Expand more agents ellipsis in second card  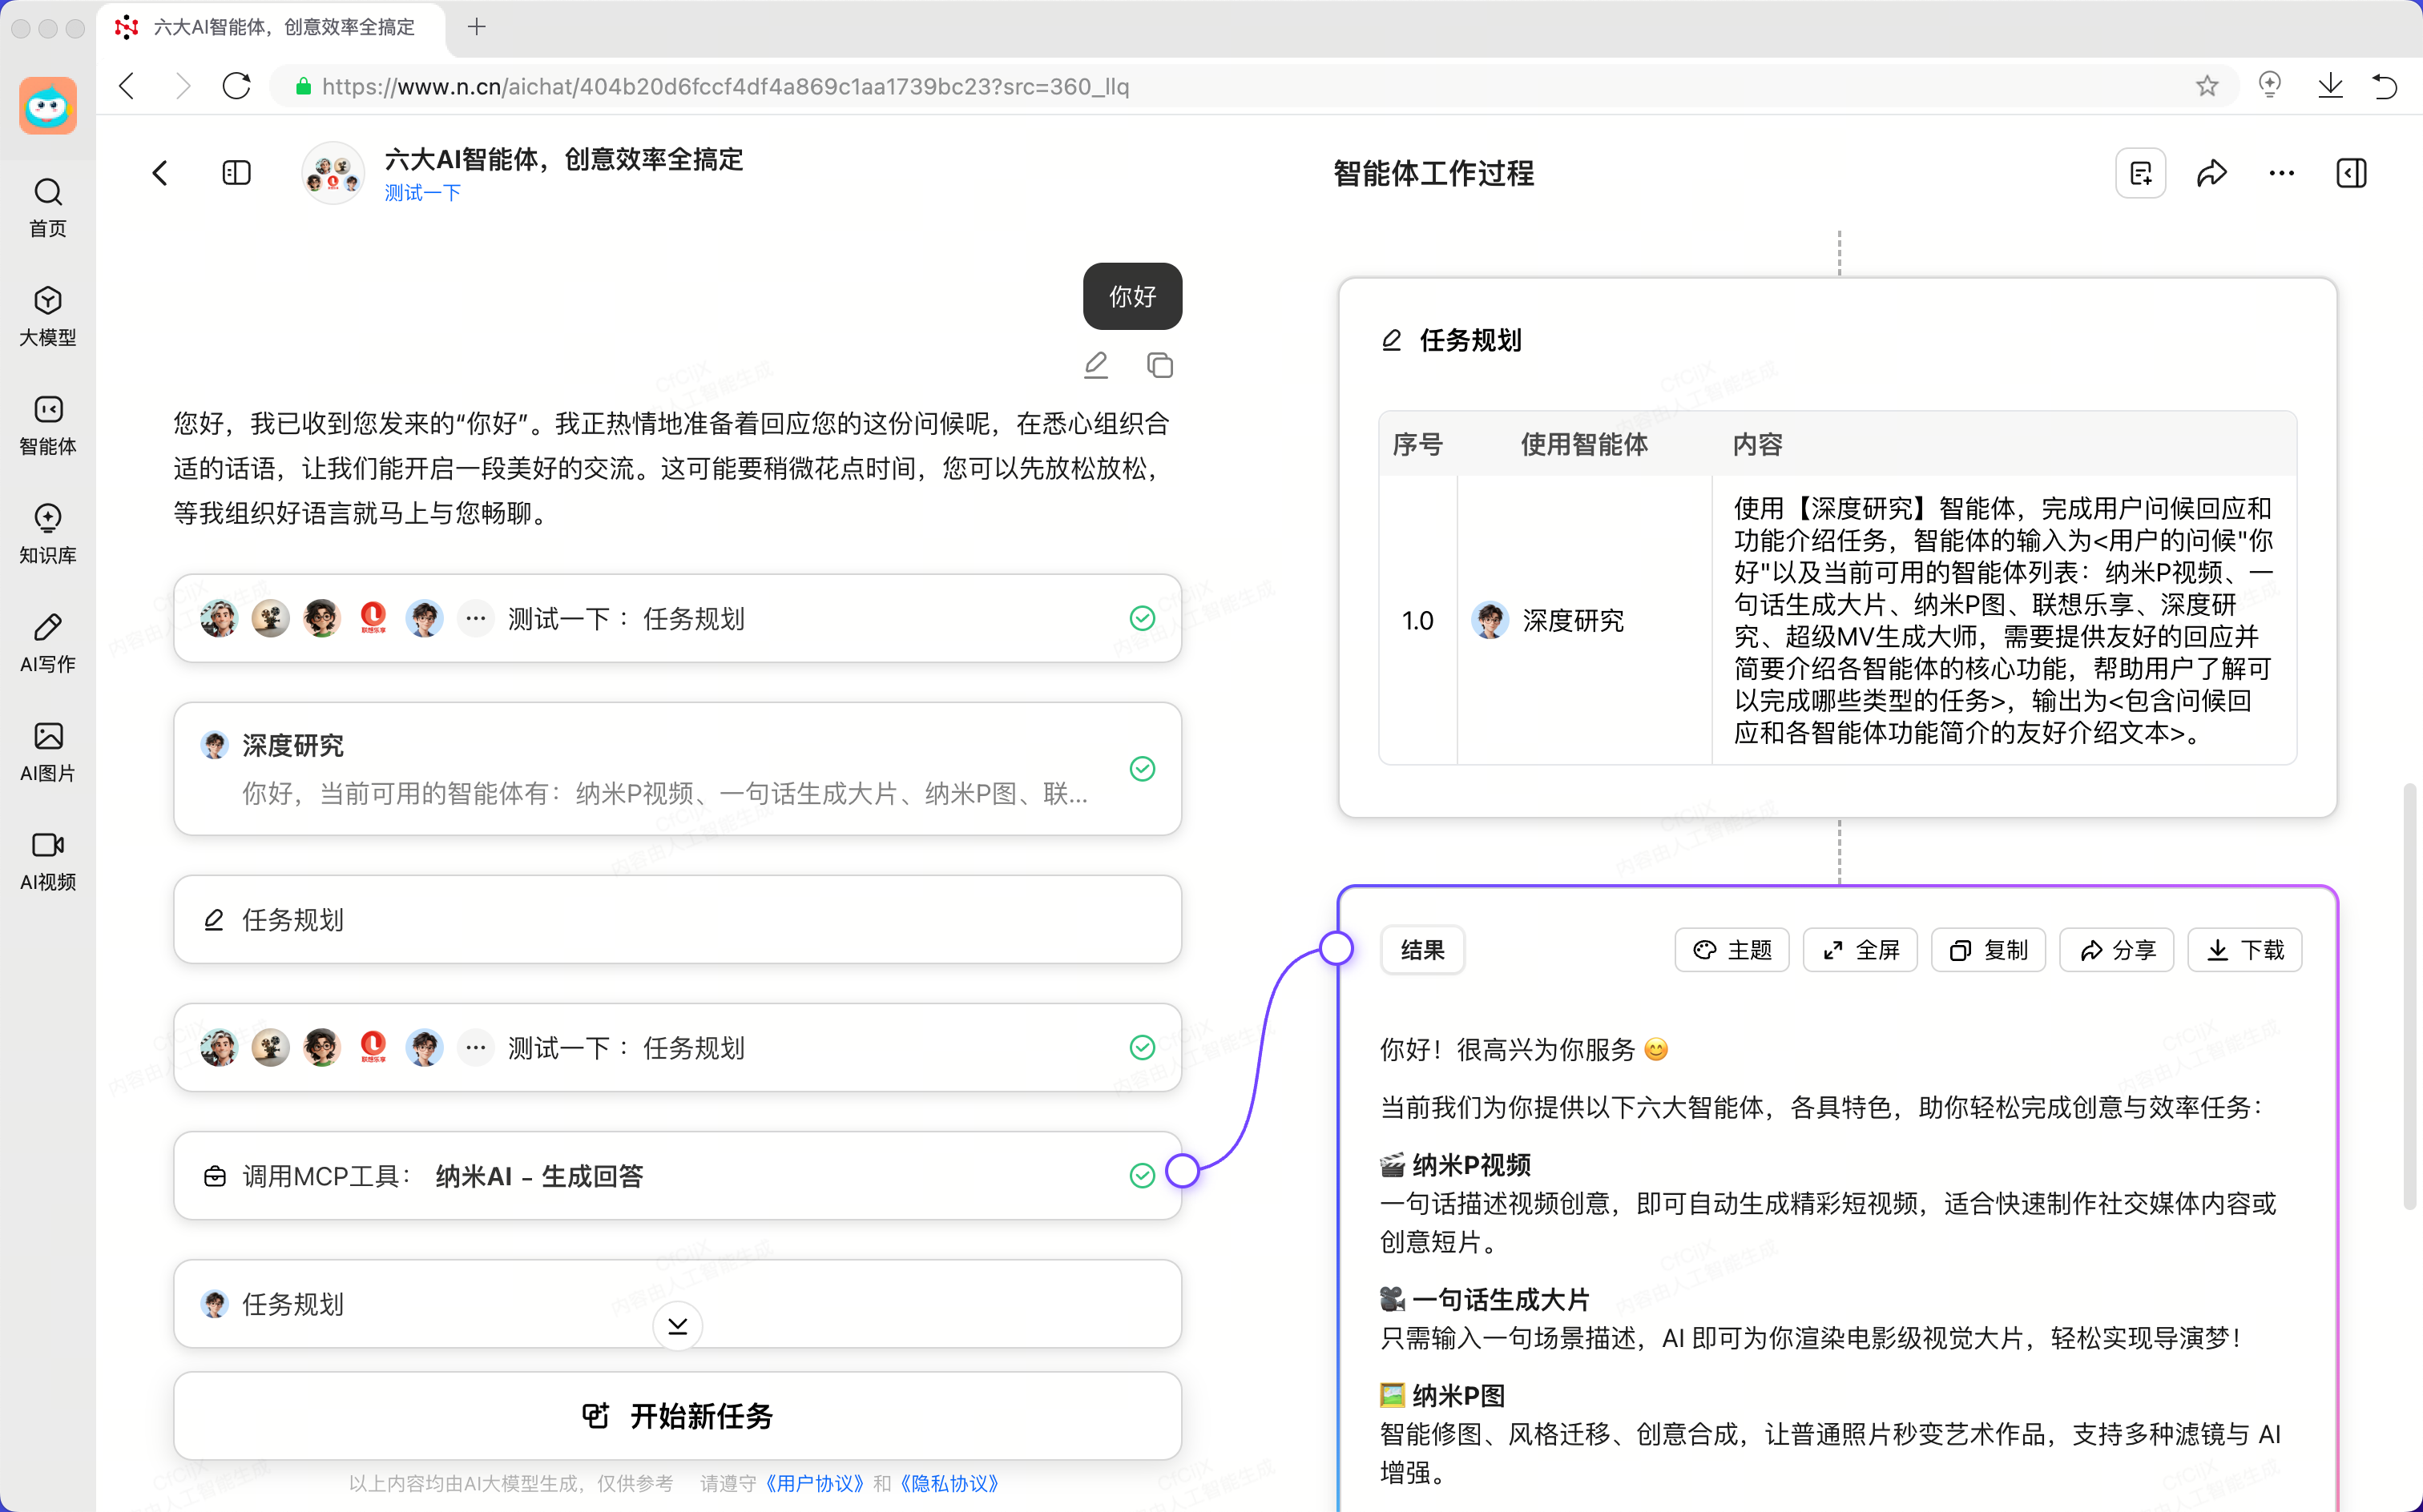[476, 1047]
